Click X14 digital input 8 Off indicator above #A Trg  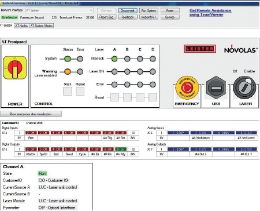(108, 133)
